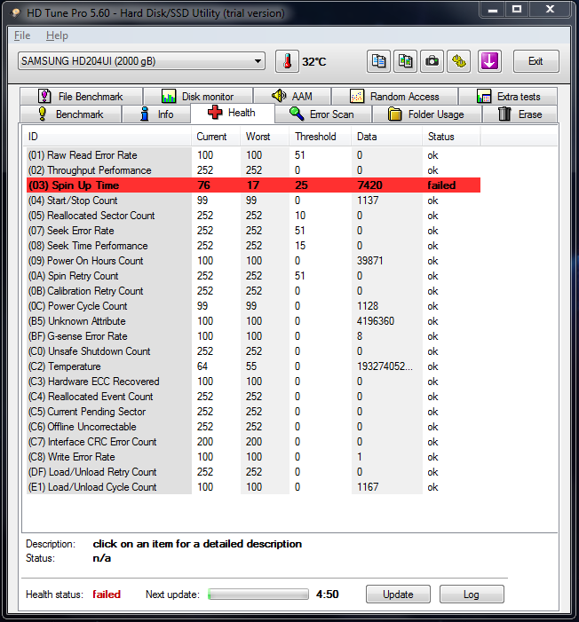Click the copy screenshot to clipboard icon
The image size is (579, 622).
click(x=405, y=61)
